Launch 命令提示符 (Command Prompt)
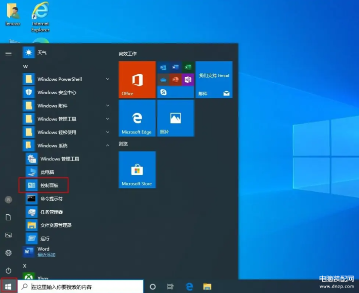Viewport: 359px width, 293px height. [x=68, y=198]
